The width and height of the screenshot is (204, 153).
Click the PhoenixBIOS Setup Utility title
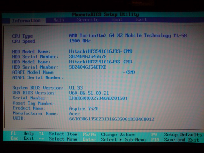(x=106, y=14)
